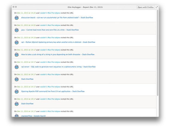Click 'visited this URL:' in Apache FOP entry

tap(67, 87)
